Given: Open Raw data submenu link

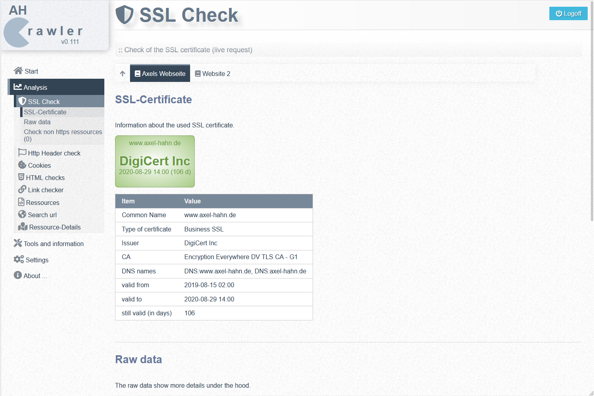Looking at the screenshot, I should pos(37,122).
